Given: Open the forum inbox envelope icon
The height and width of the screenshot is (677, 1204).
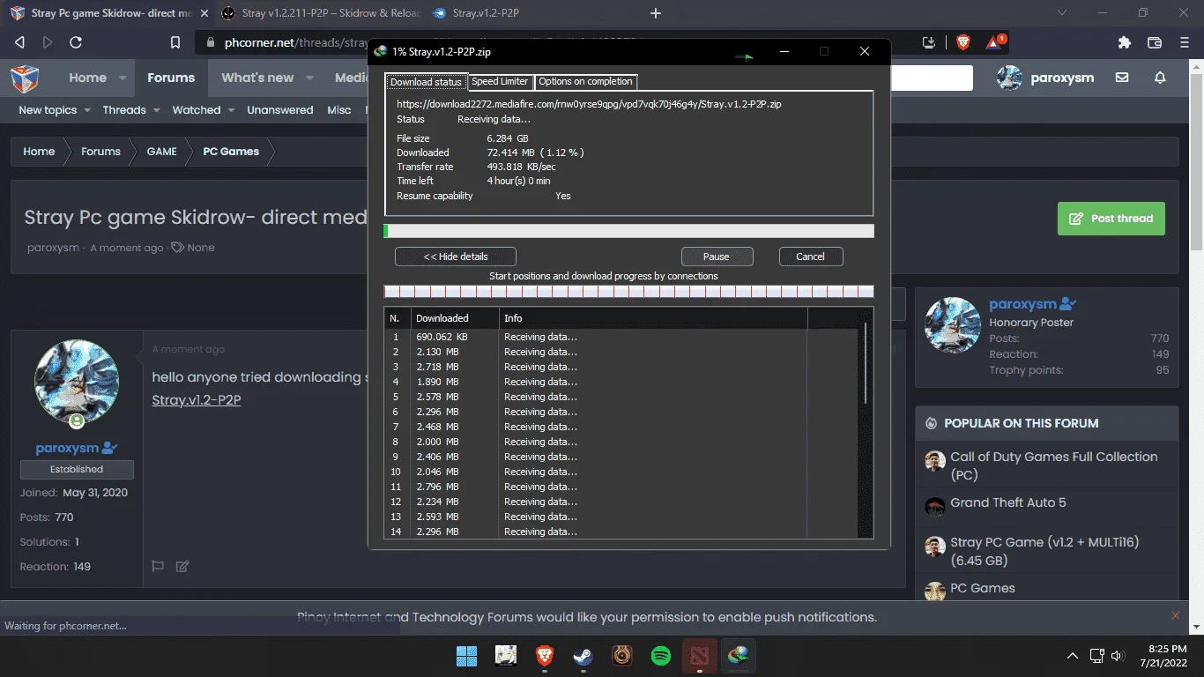Looking at the screenshot, I should (1122, 78).
